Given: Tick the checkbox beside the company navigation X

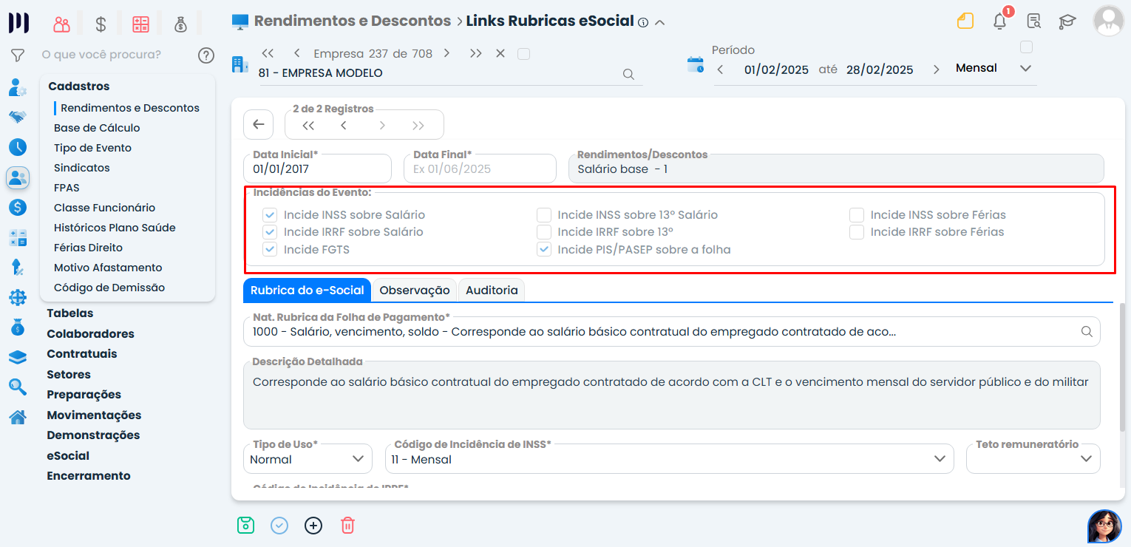Looking at the screenshot, I should [524, 53].
